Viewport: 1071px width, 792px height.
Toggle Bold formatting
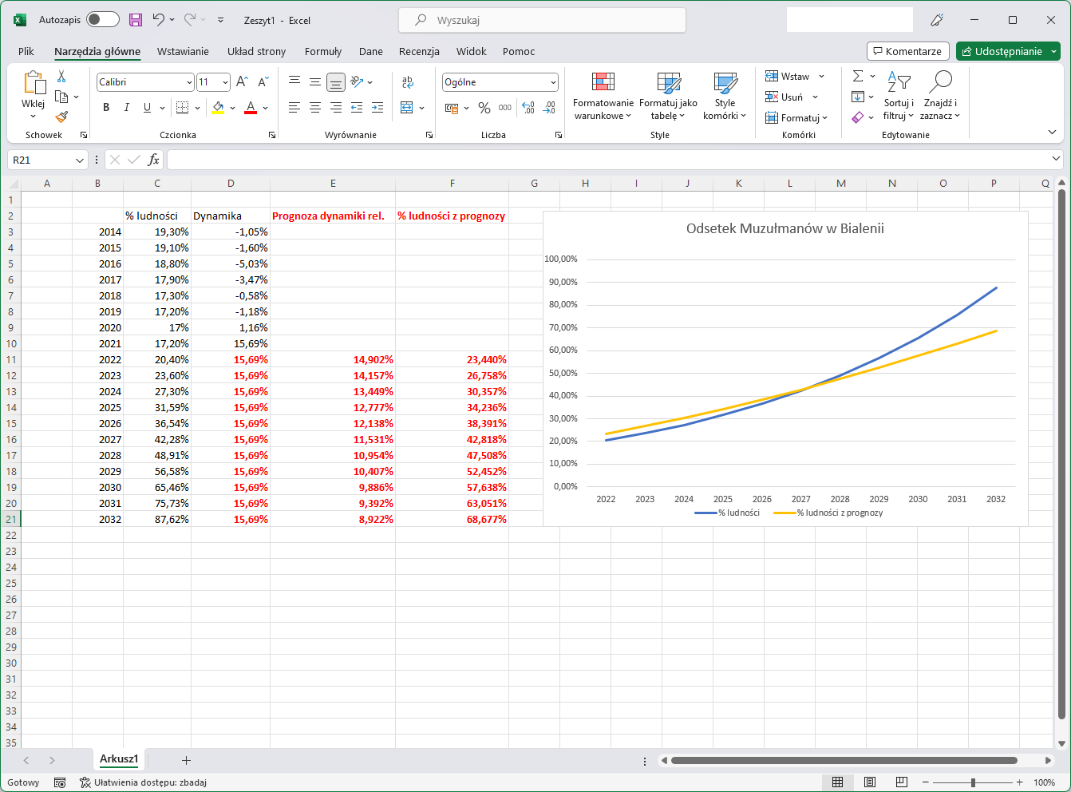coord(106,108)
